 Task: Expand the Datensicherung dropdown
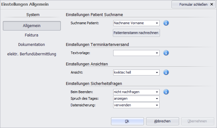click(x=136, y=105)
